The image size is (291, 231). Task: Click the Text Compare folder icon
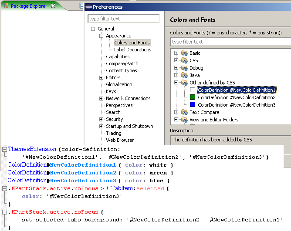(x=184, y=112)
